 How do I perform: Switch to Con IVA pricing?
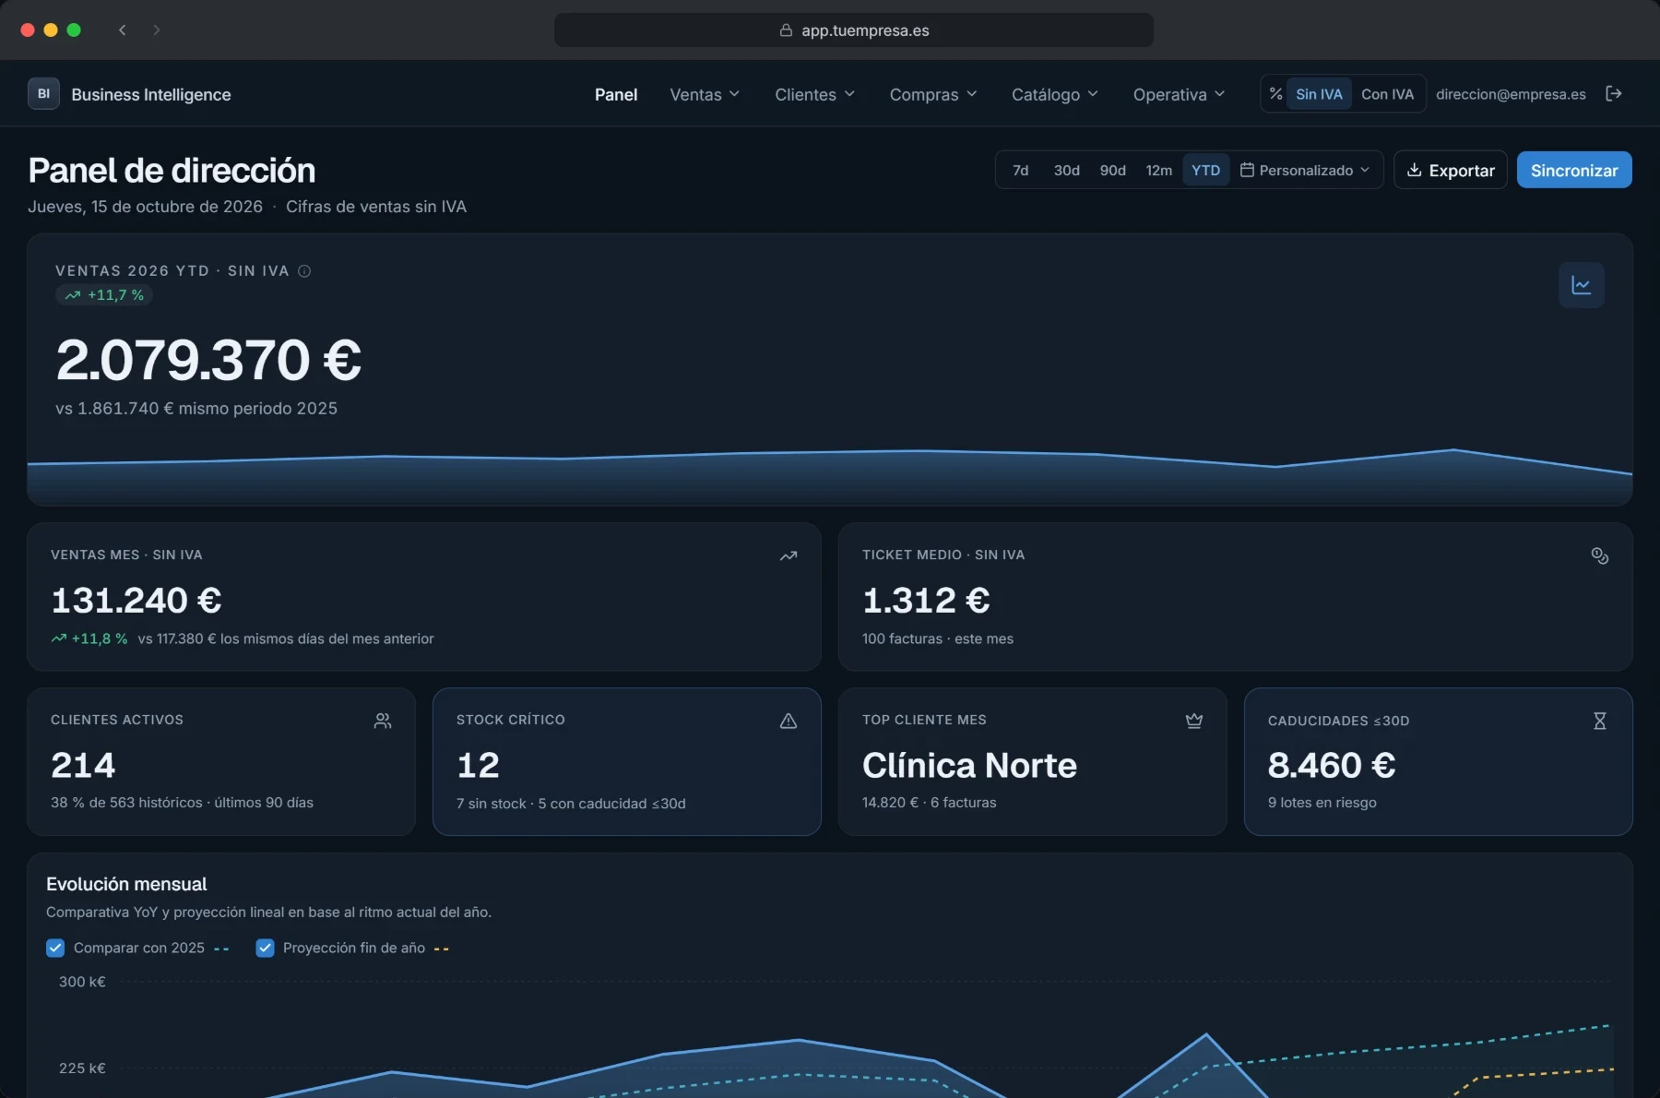1387,94
